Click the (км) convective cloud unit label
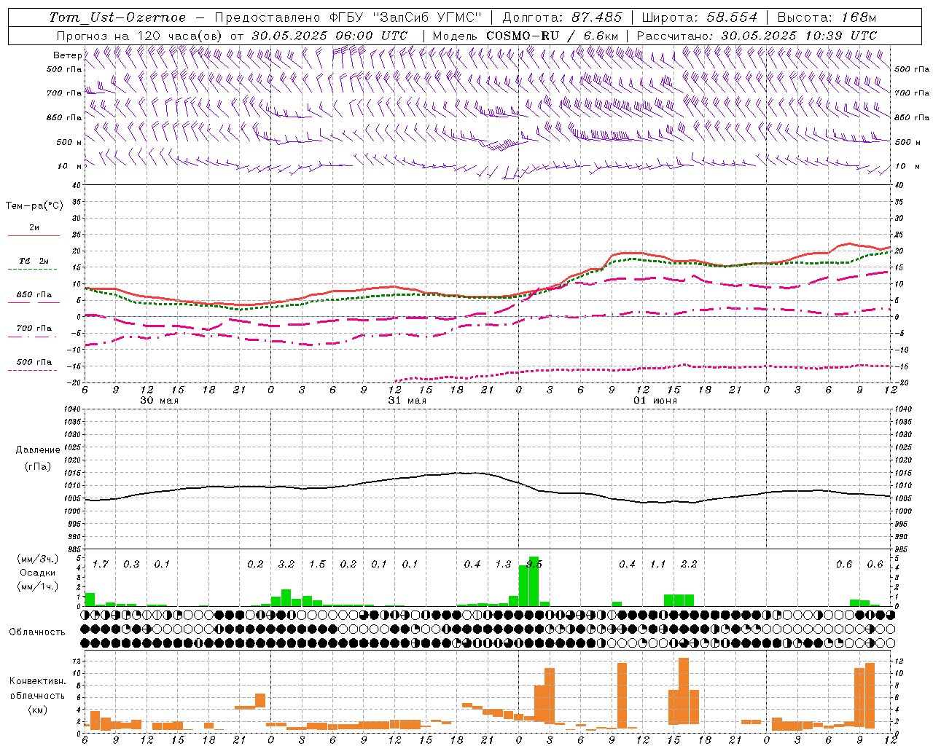 click(38, 709)
